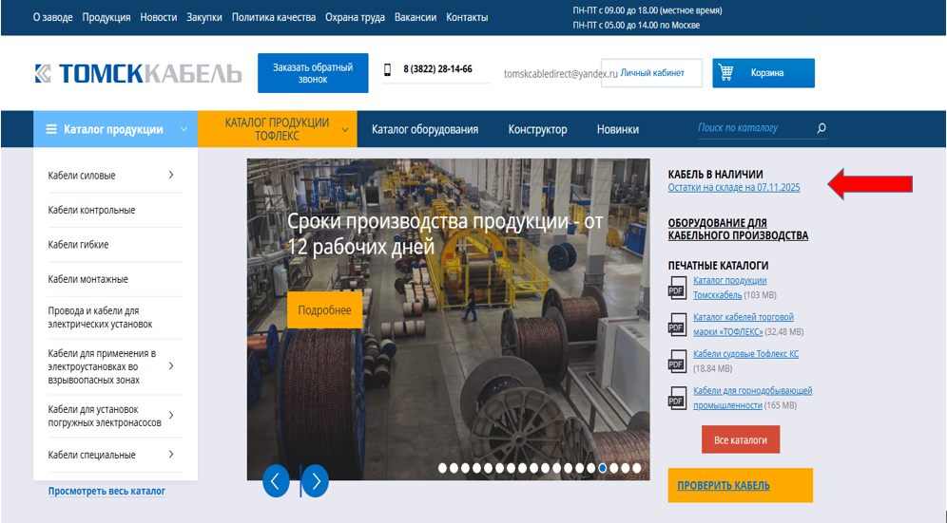Click PDF icon for Томсккабель product catalog

tap(677, 287)
